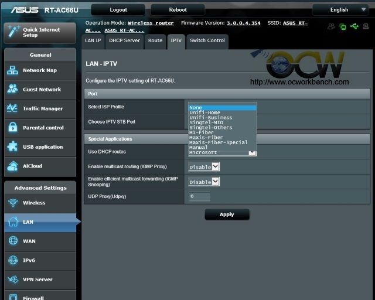The height and width of the screenshot is (300, 375).
Task: Select Unifi-Business ISP profile
Action: pos(223,118)
